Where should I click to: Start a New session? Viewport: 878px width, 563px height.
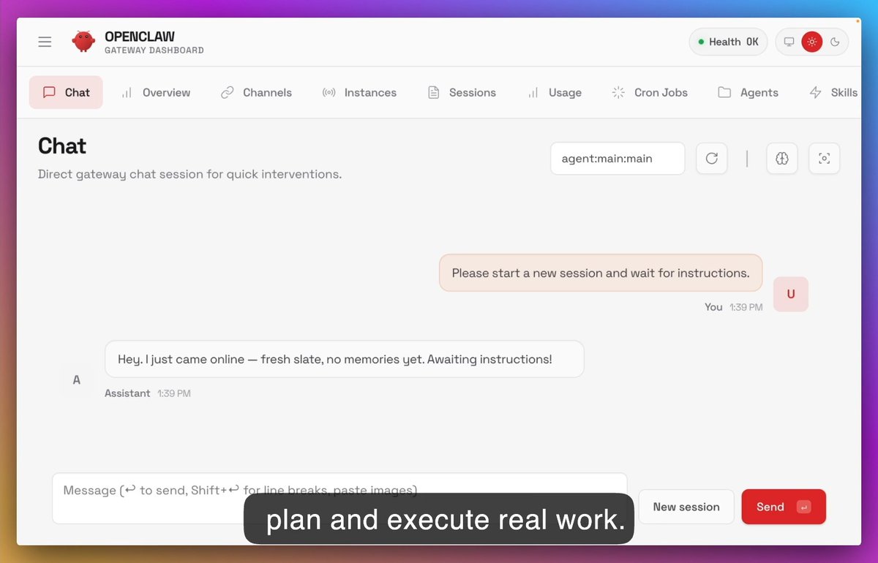point(686,507)
